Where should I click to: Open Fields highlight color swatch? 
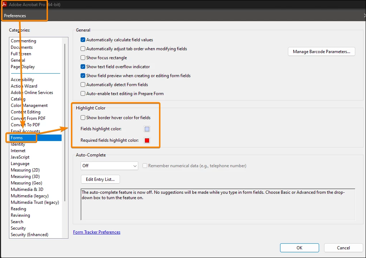(147, 129)
